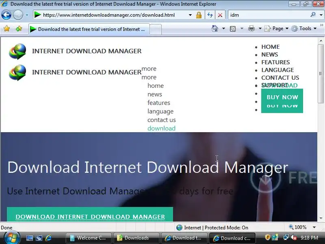Click NEWS in the right navigation list
325x244 pixels.
coord(269,54)
